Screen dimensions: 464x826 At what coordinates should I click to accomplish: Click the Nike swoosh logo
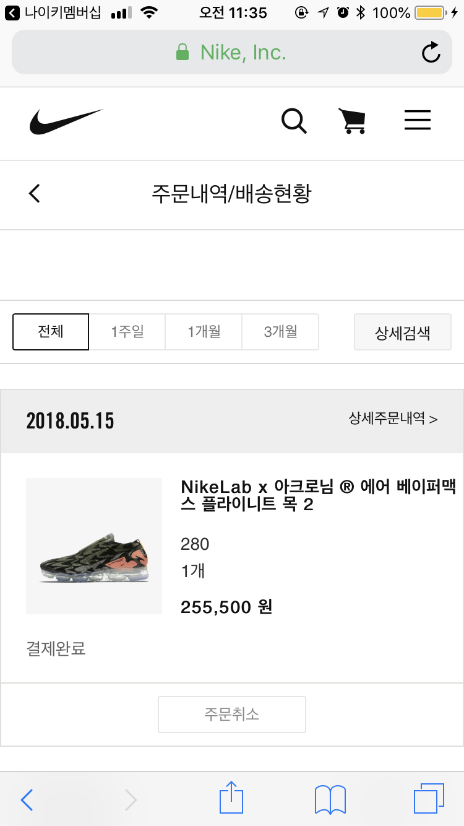coord(66,121)
